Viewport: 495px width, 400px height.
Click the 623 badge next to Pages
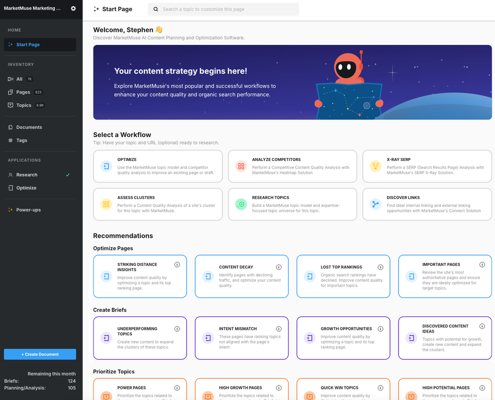[38, 92]
